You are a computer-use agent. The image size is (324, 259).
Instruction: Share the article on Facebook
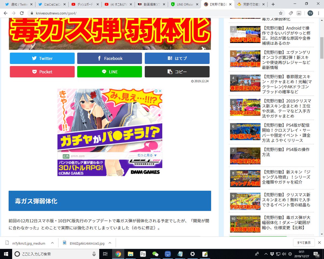click(110, 58)
